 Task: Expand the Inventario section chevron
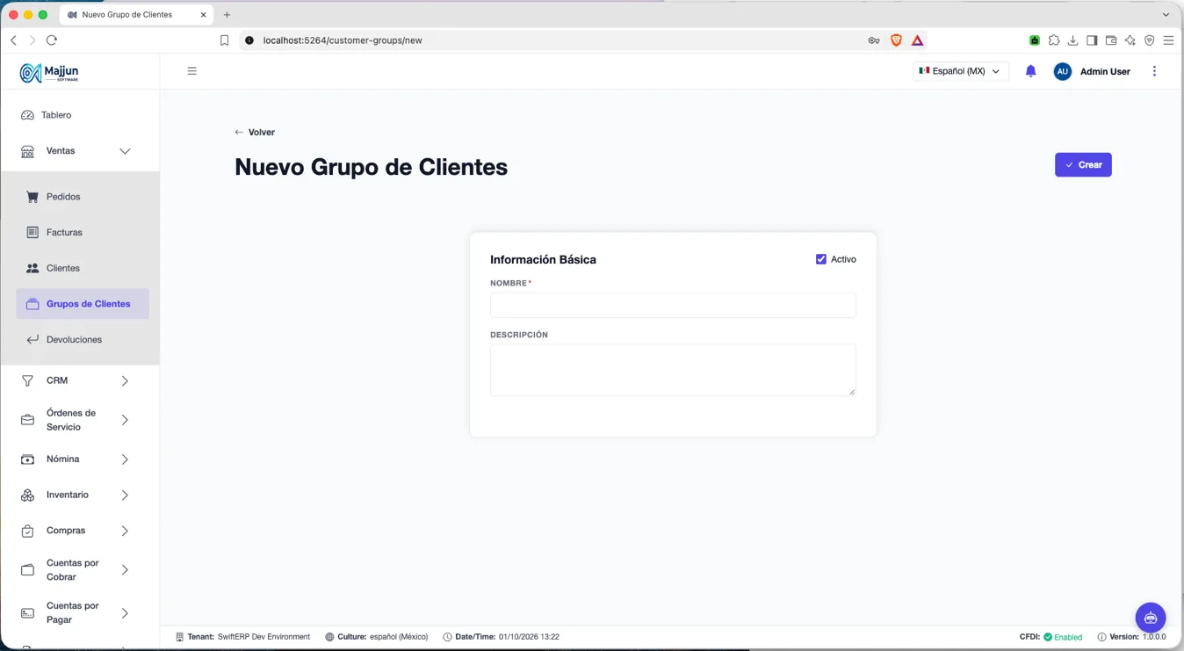point(125,495)
